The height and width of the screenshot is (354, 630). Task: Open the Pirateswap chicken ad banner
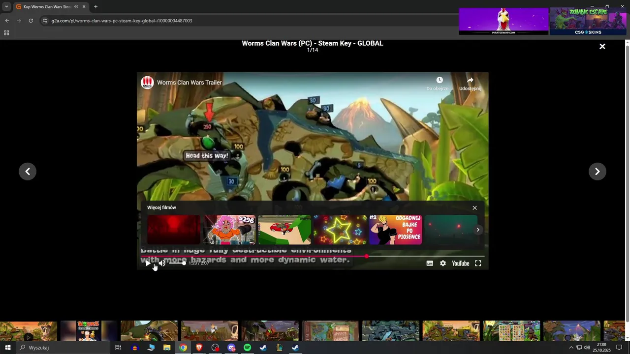pyautogui.click(x=504, y=21)
